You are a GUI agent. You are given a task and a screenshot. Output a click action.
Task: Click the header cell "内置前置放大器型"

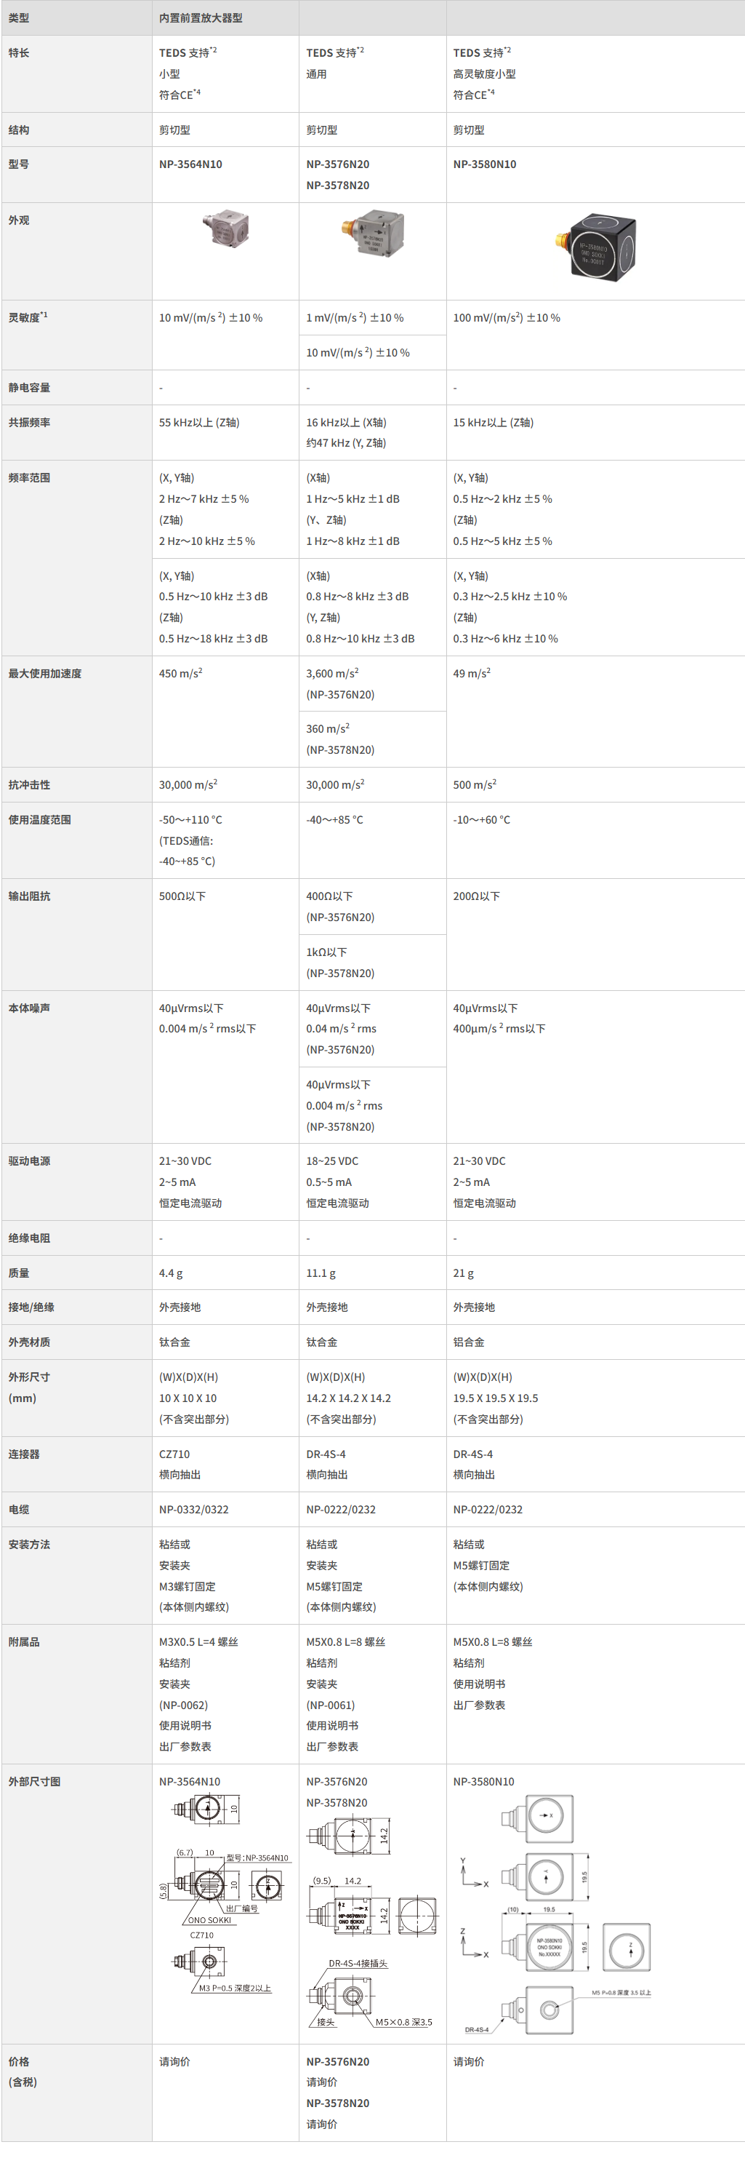[201, 17]
